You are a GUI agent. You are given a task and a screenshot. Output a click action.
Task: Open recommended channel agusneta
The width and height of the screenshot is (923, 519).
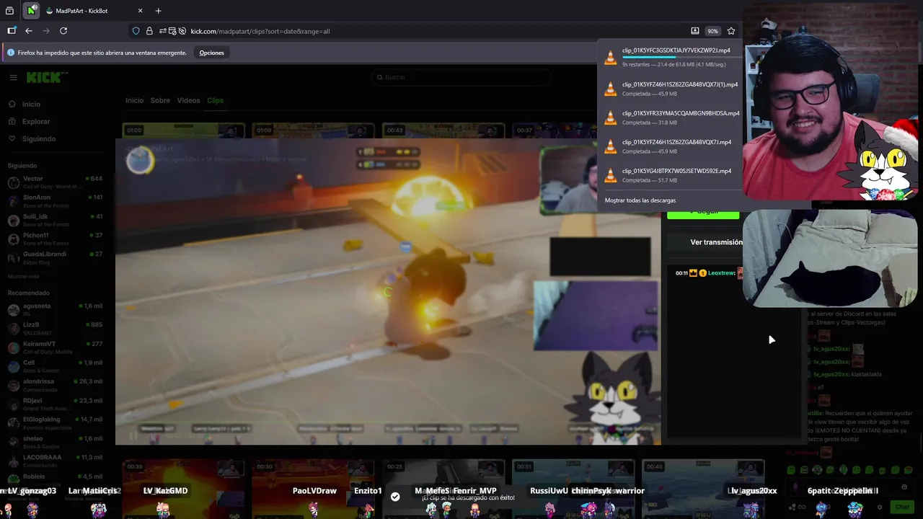point(56,309)
